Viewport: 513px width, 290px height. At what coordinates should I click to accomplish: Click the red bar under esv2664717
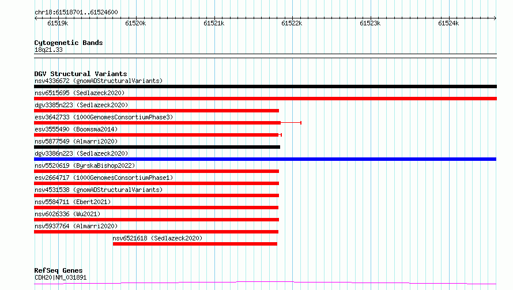coord(156,183)
